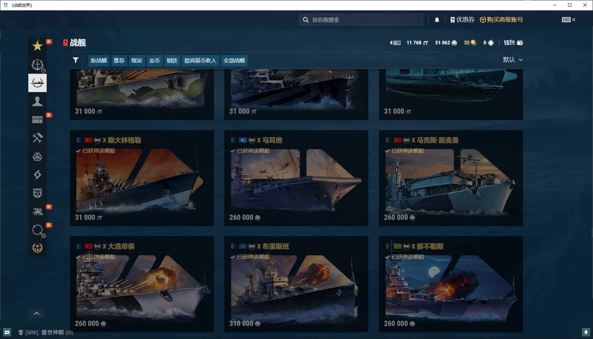Open the 钱包 wallet button

click(x=513, y=42)
